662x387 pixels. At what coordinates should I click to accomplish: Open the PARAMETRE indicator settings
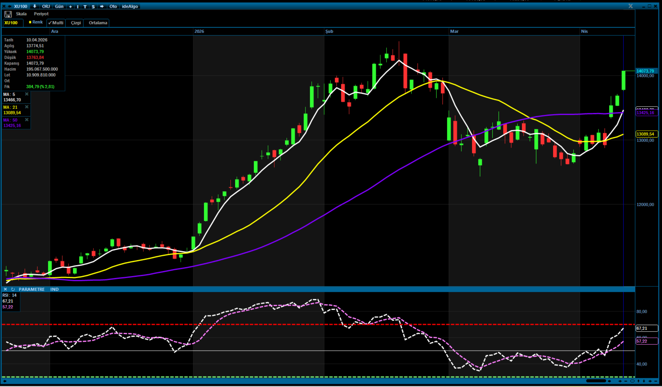click(31, 289)
